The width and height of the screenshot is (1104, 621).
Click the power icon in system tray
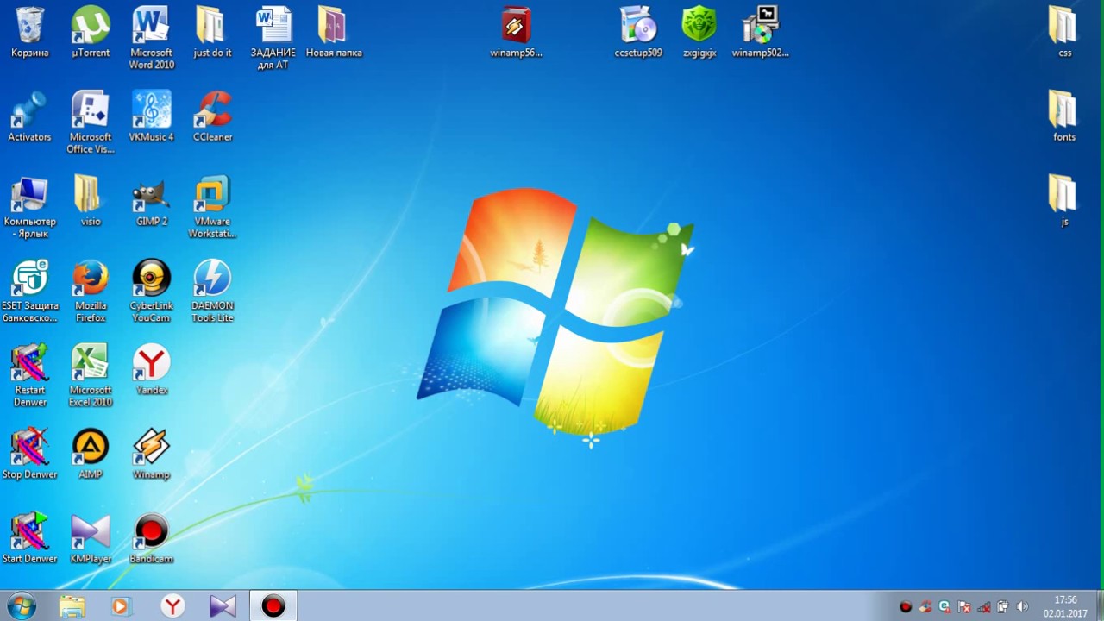pos(1002,607)
